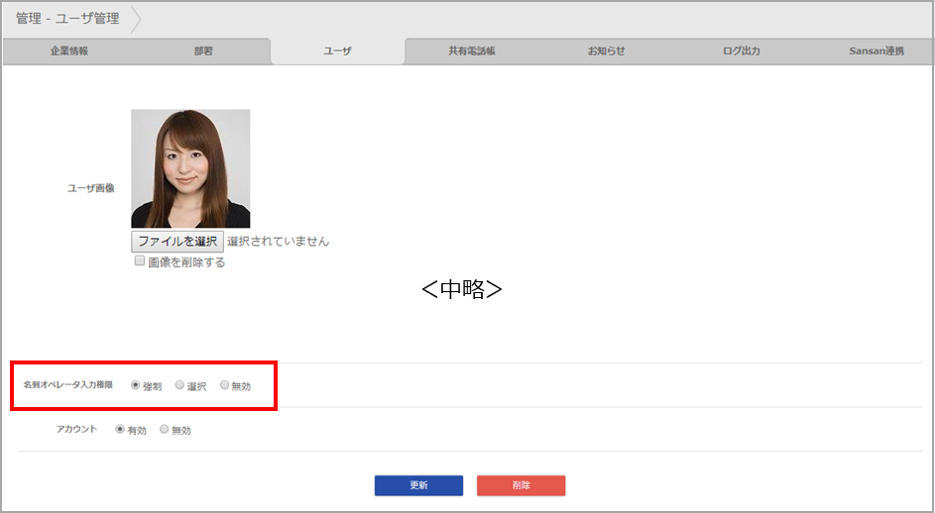This screenshot has width=935, height=513.
Task: Click the 管理 - ユーザ管理 breadcrumb title
Action: tap(67, 19)
